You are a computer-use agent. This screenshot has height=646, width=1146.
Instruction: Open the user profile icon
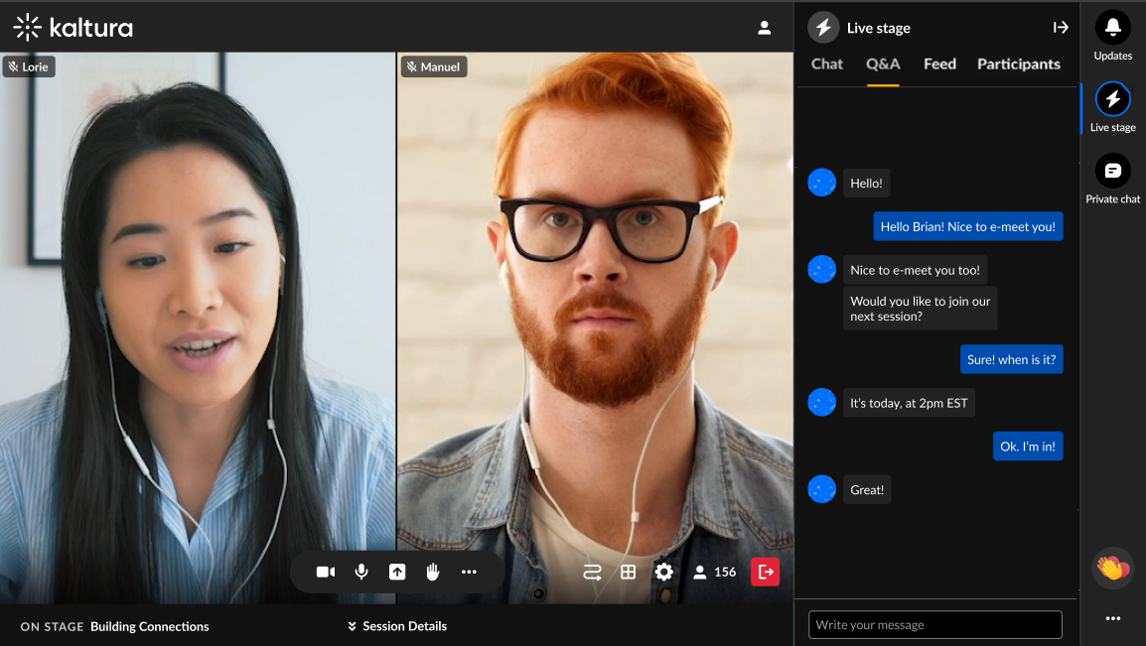click(764, 28)
